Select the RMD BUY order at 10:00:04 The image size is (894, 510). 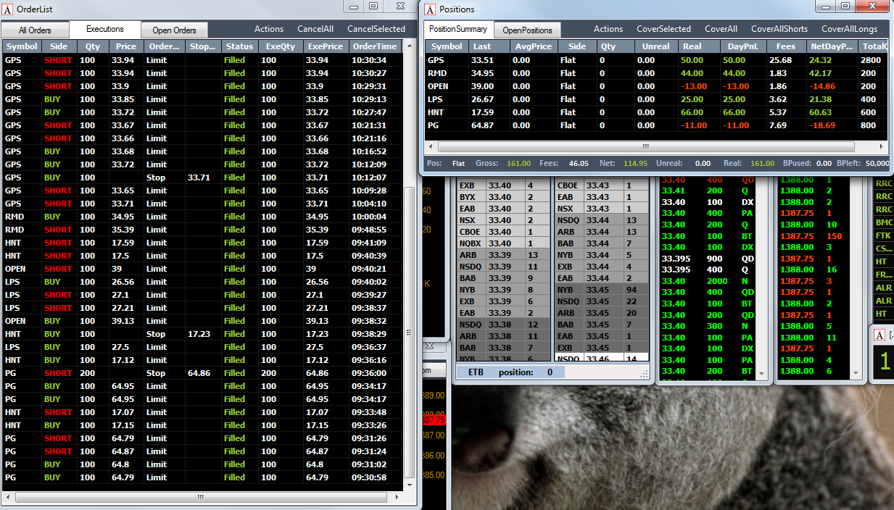[x=202, y=217]
